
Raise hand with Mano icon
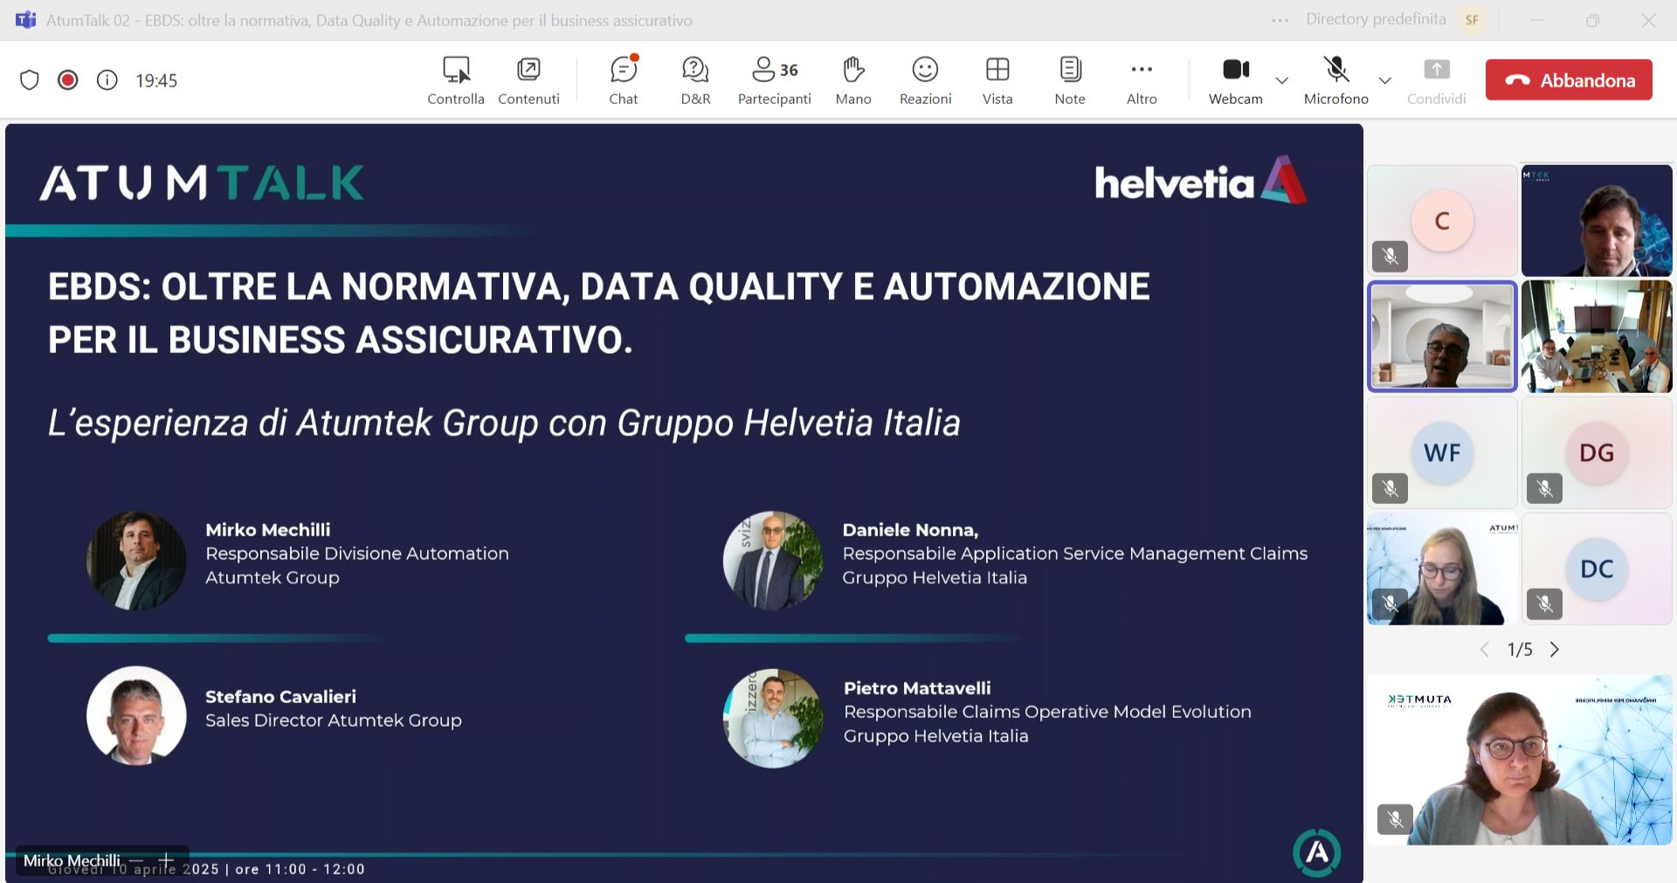(852, 79)
